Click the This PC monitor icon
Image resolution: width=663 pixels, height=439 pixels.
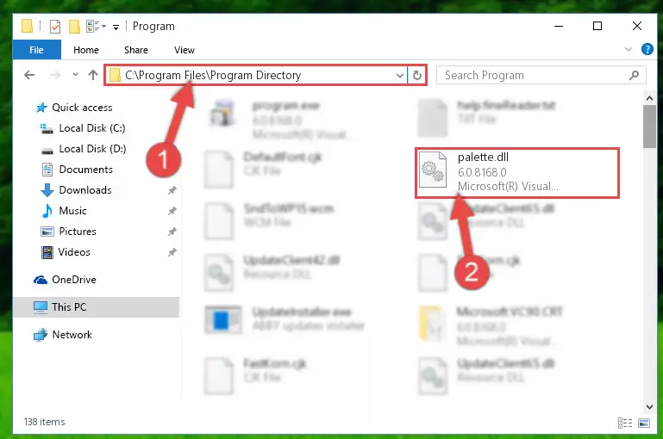coord(41,307)
